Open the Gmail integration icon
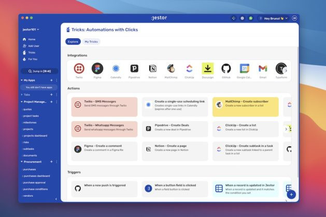The width and height of the screenshot is (326, 217). coord(263,69)
